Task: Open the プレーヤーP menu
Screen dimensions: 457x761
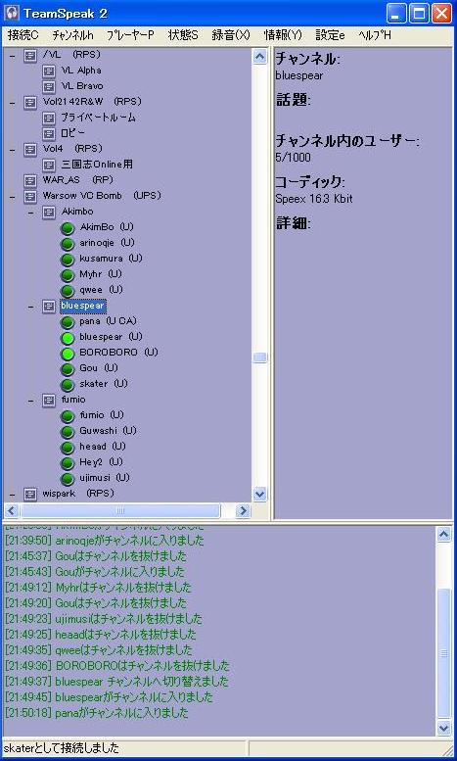Action: (x=130, y=35)
